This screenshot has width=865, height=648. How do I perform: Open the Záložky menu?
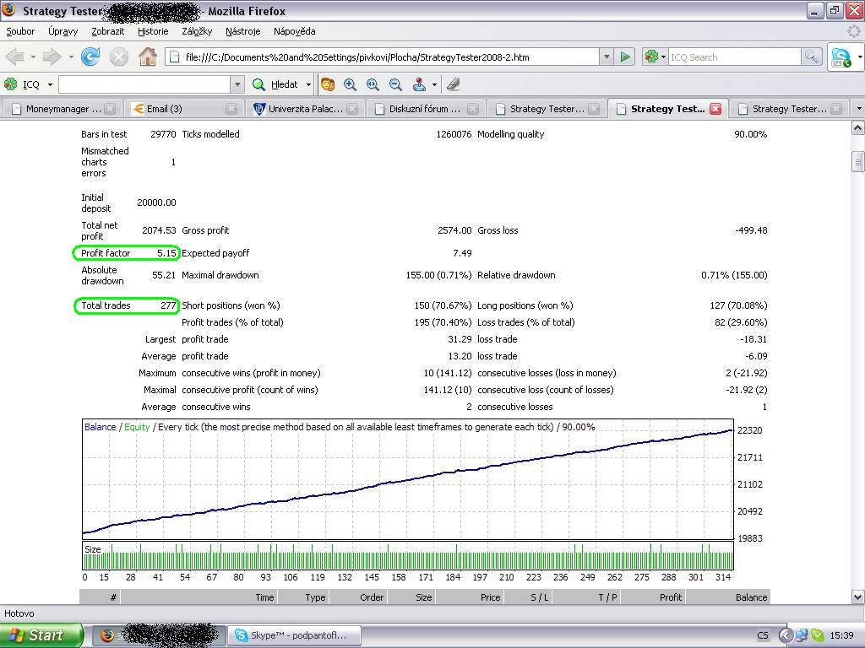click(x=197, y=31)
